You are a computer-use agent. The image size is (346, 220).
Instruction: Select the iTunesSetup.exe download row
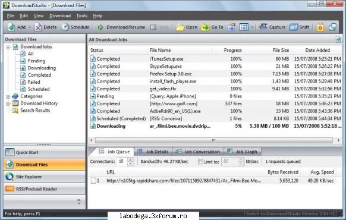(215, 59)
